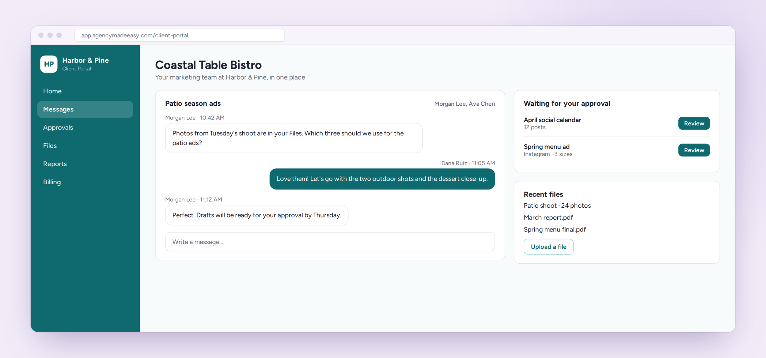Go to Approvals page

(x=85, y=127)
